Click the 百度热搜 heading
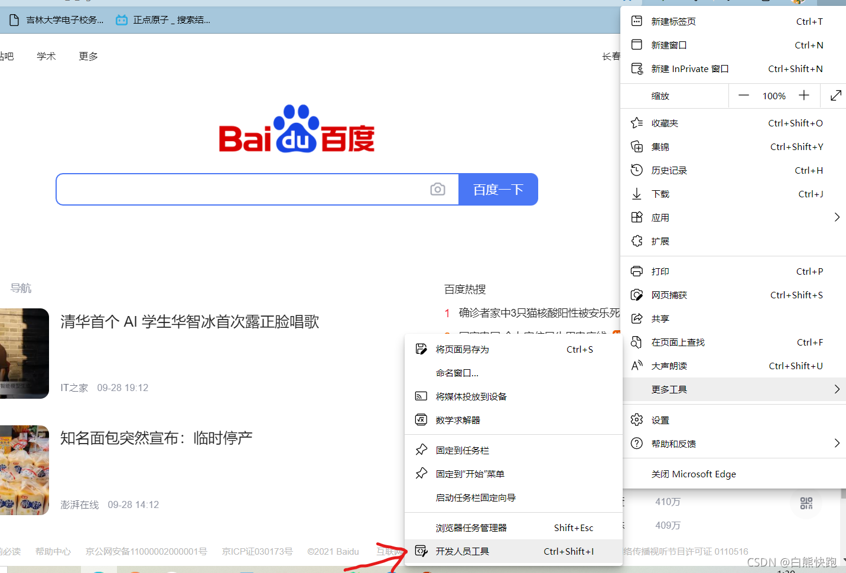This screenshot has width=846, height=573. [465, 289]
